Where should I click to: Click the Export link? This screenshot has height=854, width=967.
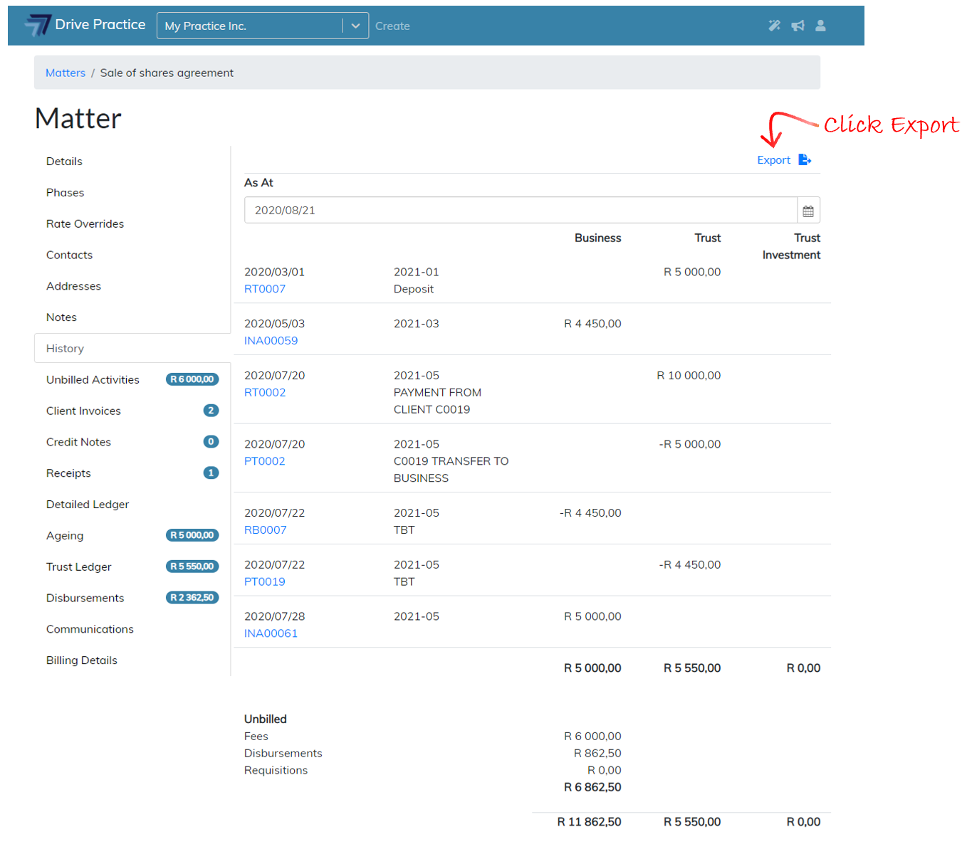click(x=773, y=160)
